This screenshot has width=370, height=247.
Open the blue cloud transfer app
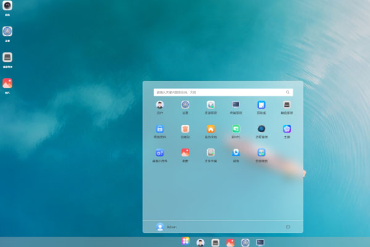236,152
